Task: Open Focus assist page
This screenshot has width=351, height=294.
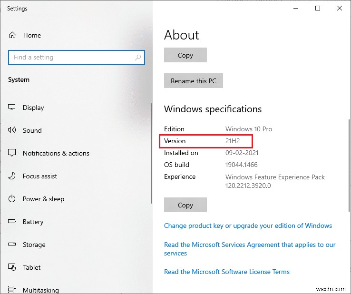Action: (x=40, y=176)
